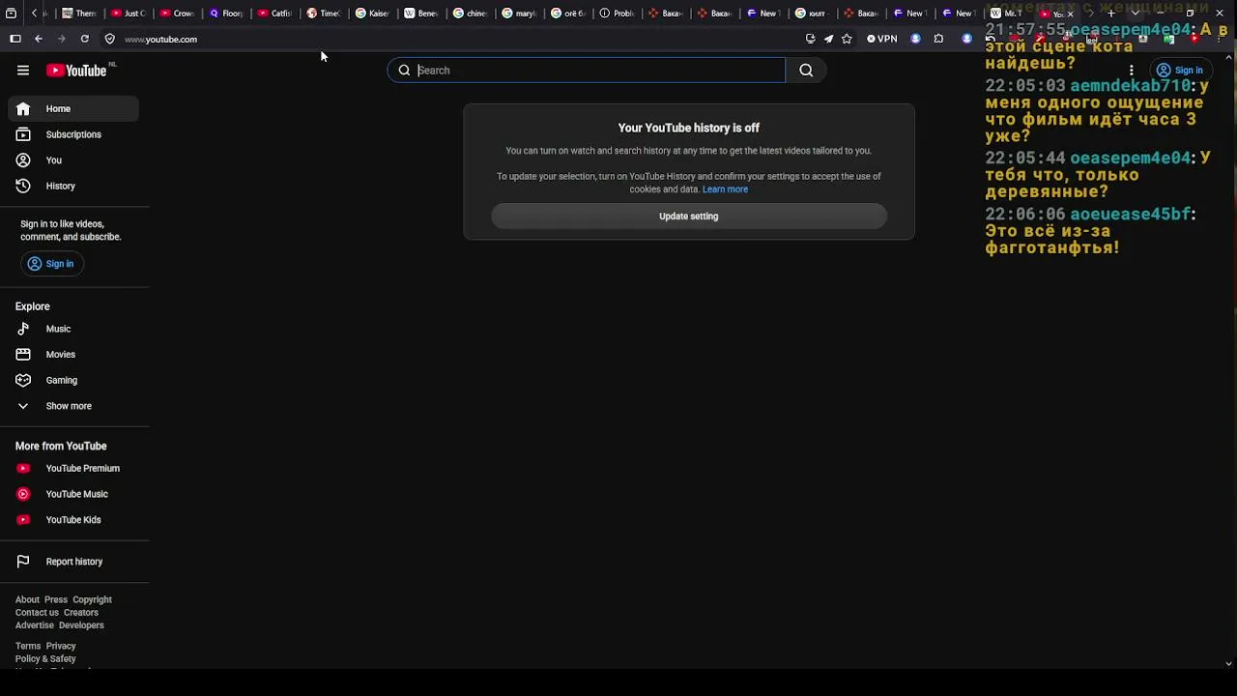Image resolution: width=1237 pixels, height=696 pixels.
Task: Open the Contact us footer link
Action: [x=37, y=613]
